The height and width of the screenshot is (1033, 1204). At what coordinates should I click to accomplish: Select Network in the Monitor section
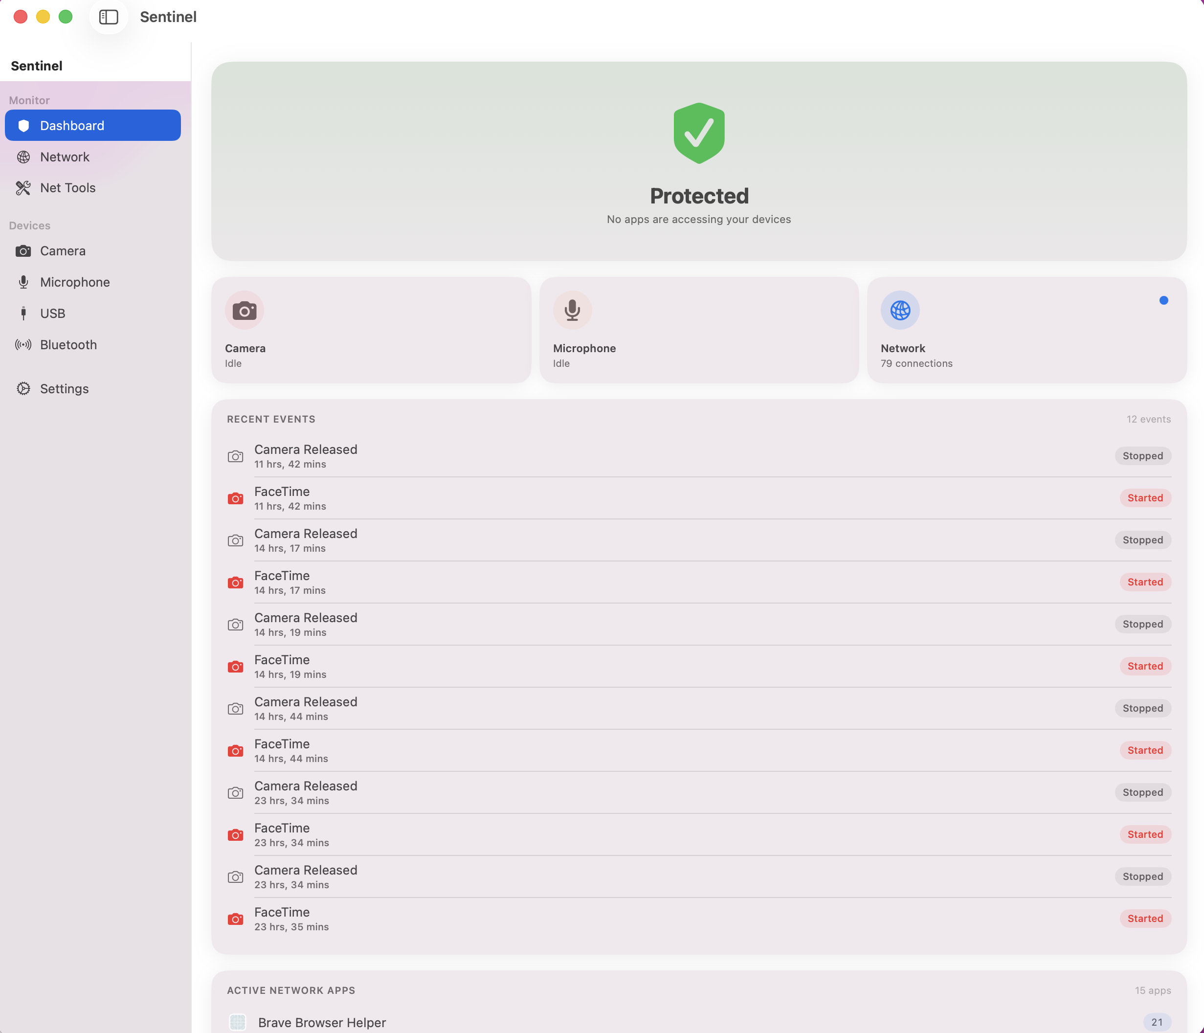[x=65, y=157]
